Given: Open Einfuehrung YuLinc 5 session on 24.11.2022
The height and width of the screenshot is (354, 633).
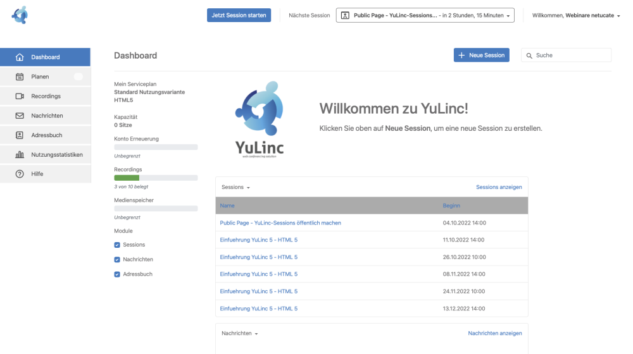Looking at the screenshot, I should click(259, 291).
